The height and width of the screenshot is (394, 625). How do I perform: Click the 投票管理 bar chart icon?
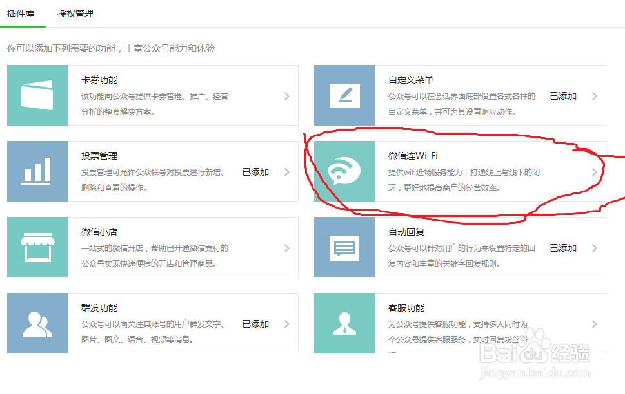(x=37, y=171)
